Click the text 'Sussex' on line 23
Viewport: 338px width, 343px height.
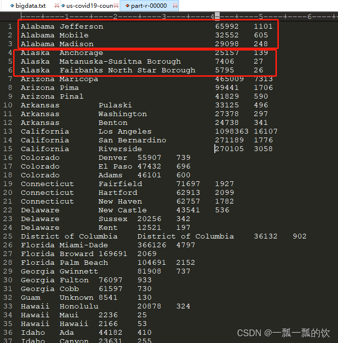113,219
